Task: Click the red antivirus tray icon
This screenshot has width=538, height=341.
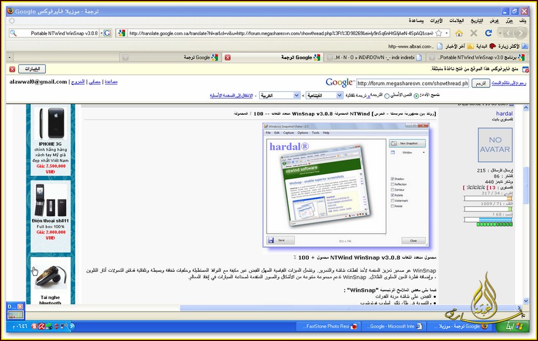Action: coord(42,326)
